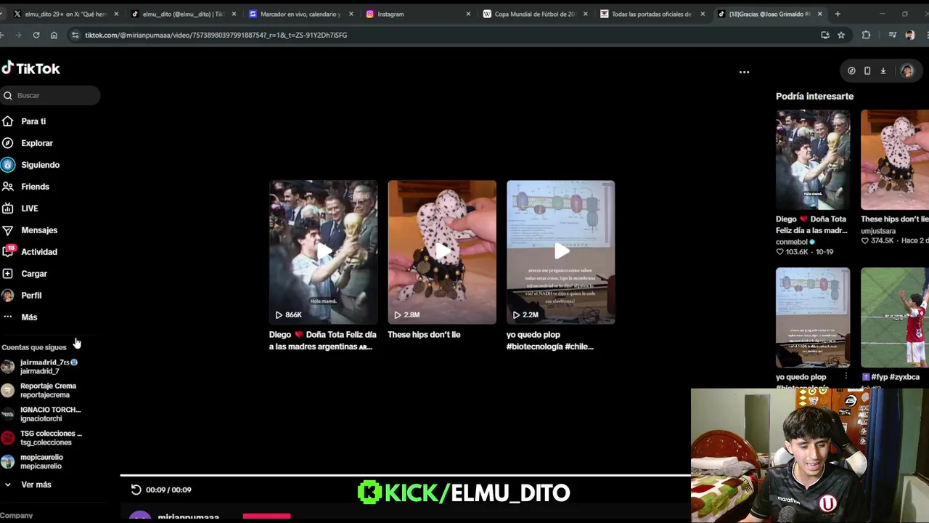Close the Gracias @Joao Grimaldo tab

[820, 14]
